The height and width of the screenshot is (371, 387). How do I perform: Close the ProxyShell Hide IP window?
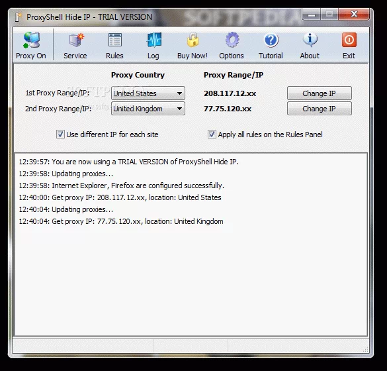coord(355,14)
